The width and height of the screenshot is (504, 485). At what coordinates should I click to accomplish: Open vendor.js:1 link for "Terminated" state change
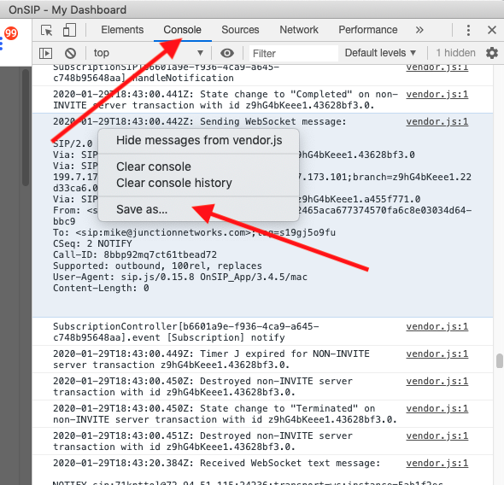coord(437,408)
